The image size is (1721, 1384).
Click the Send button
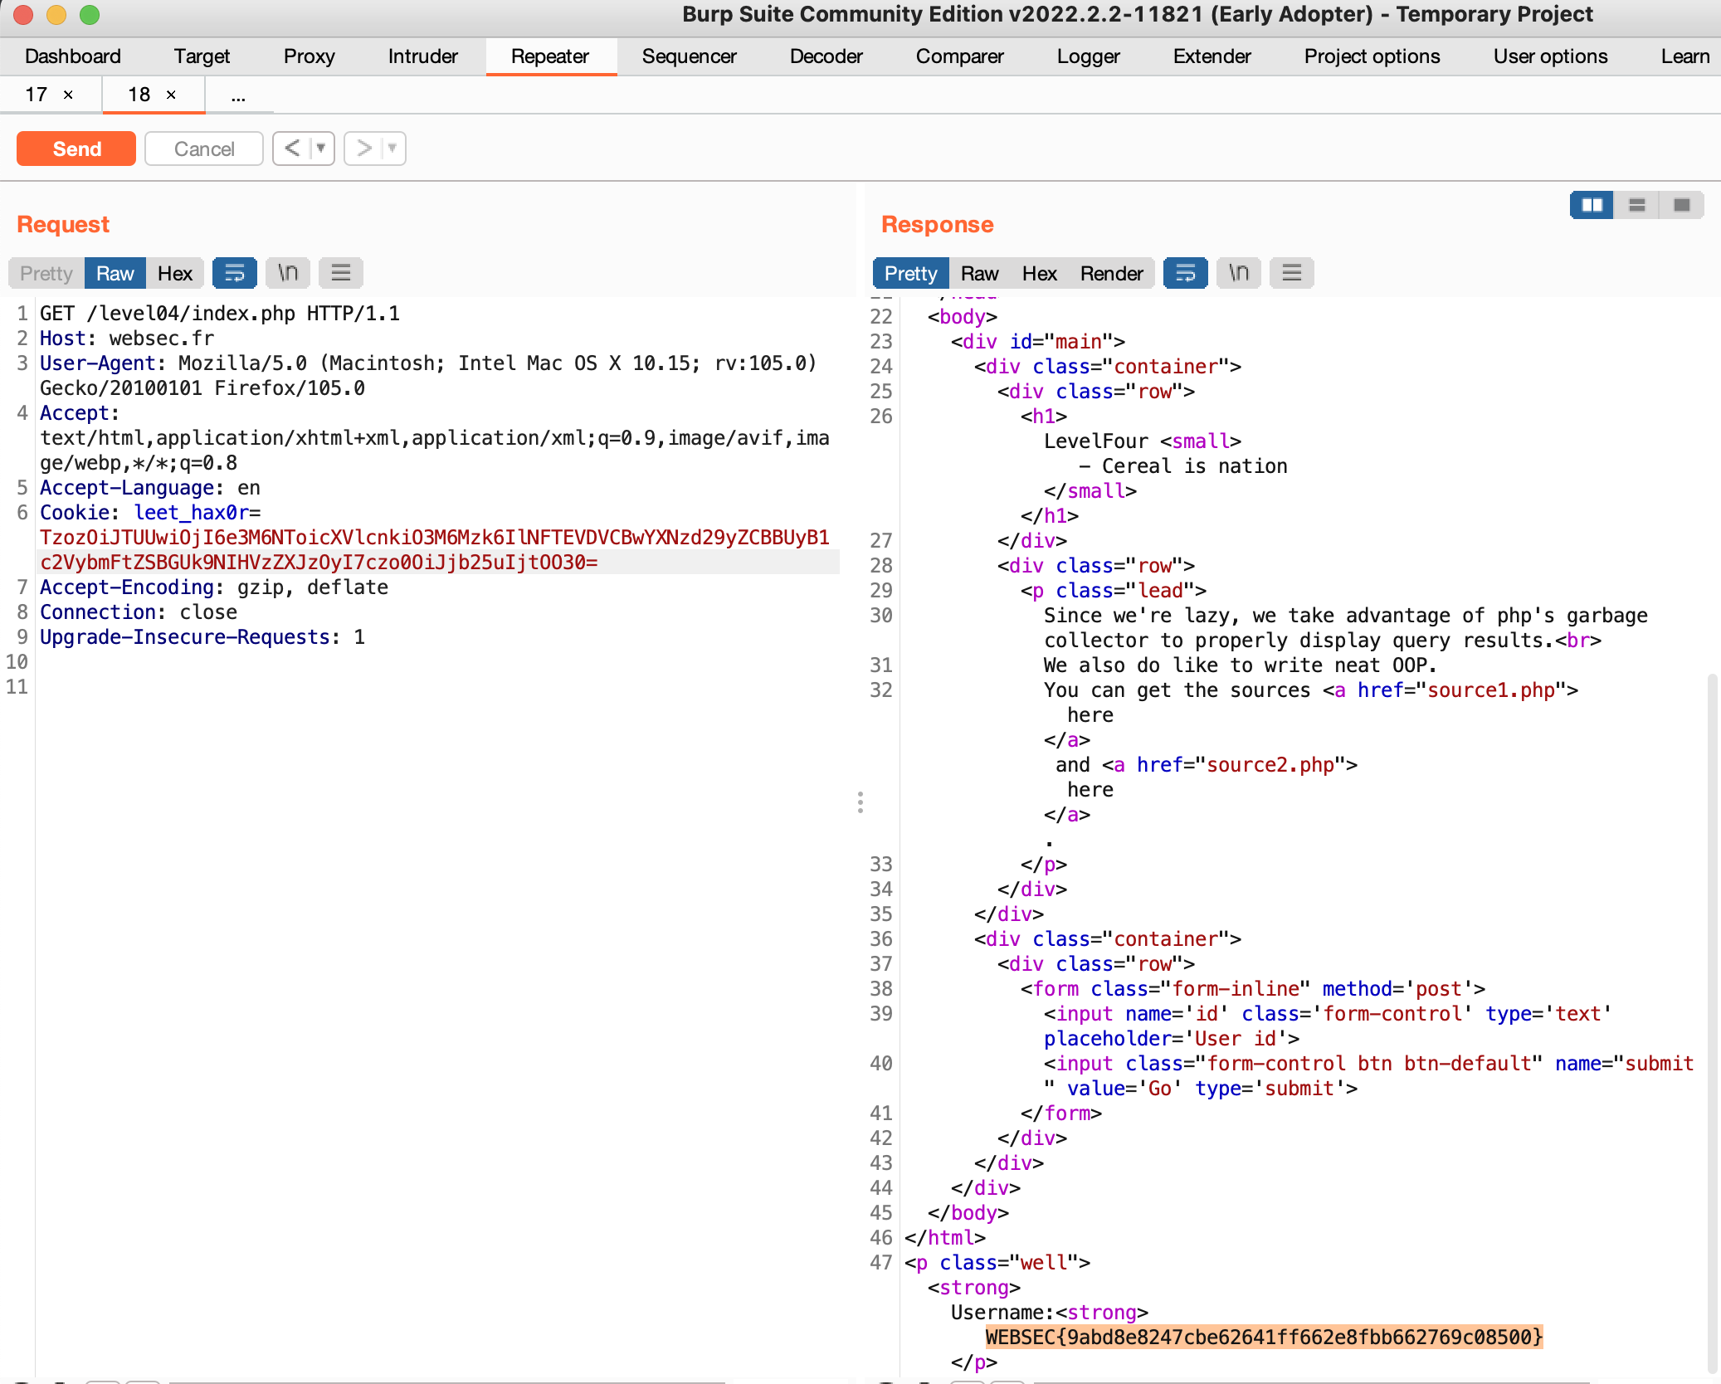point(76,148)
